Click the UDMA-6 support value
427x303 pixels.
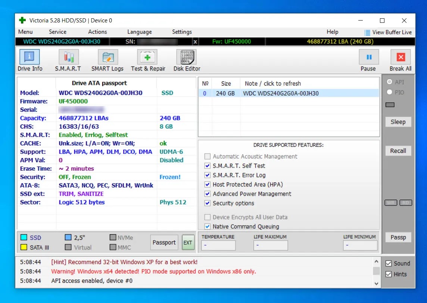[171, 152]
